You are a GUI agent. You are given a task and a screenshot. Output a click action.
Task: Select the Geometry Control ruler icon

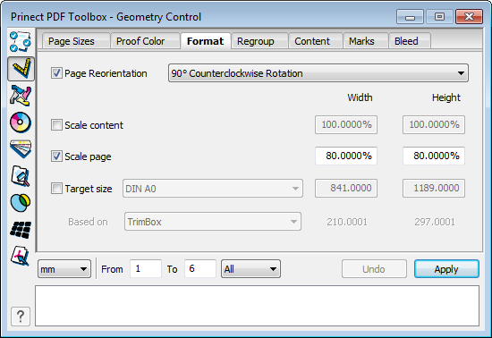click(x=21, y=68)
